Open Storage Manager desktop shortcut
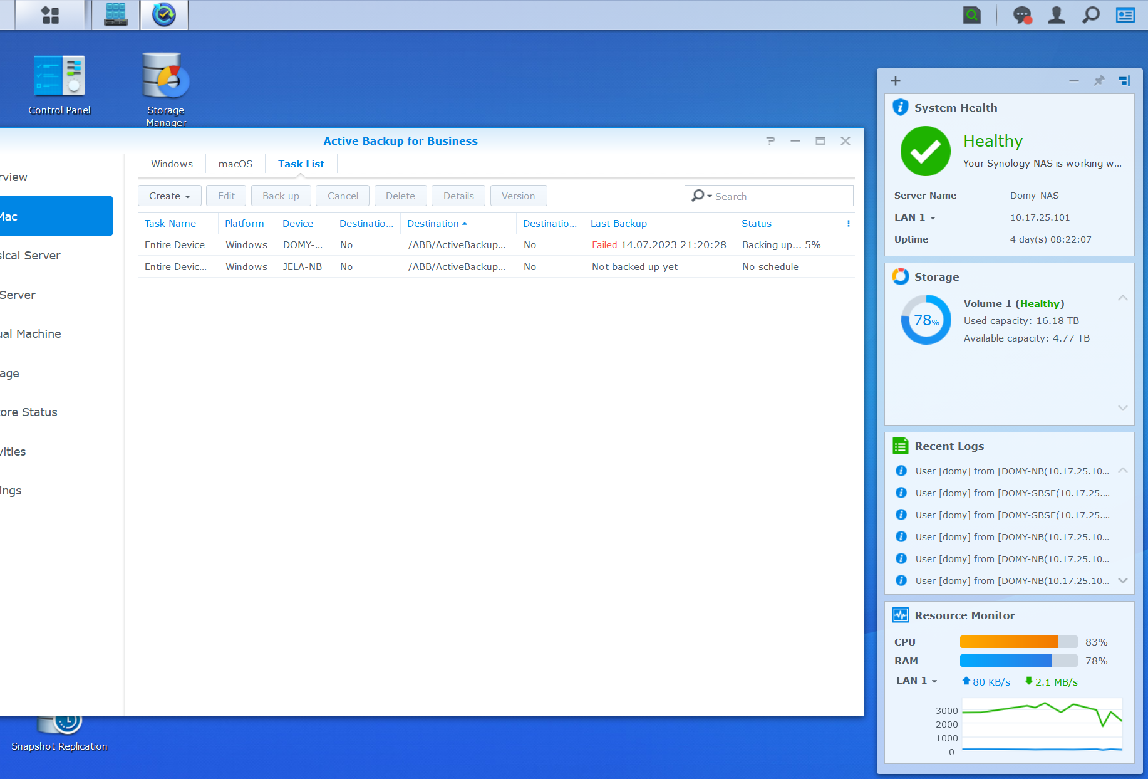Screen dimensions: 1148x779 tap(166, 89)
